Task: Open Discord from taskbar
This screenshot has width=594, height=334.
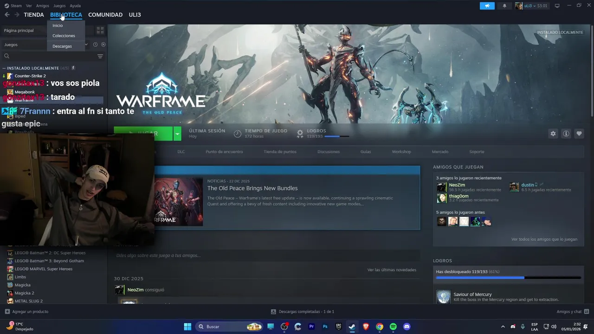Action: click(x=407, y=327)
